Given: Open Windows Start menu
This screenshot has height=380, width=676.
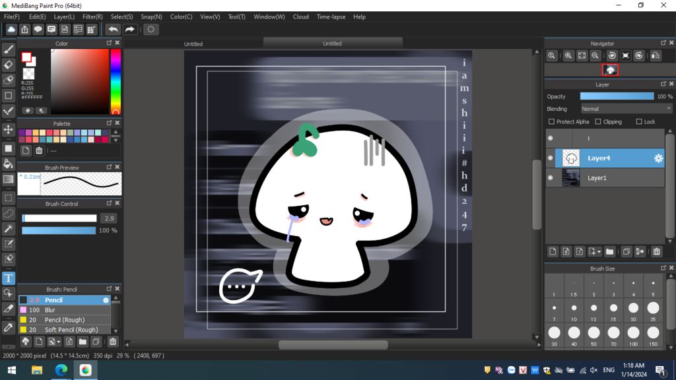Looking at the screenshot, I should click(x=12, y=370).
